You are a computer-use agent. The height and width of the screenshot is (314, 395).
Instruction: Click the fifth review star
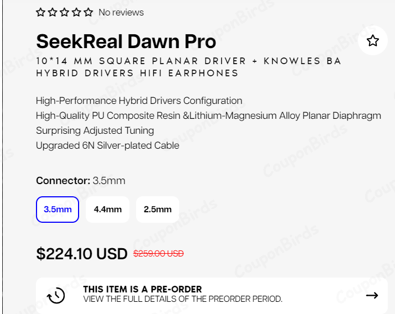pyautogui.click(x=89, y=12)
